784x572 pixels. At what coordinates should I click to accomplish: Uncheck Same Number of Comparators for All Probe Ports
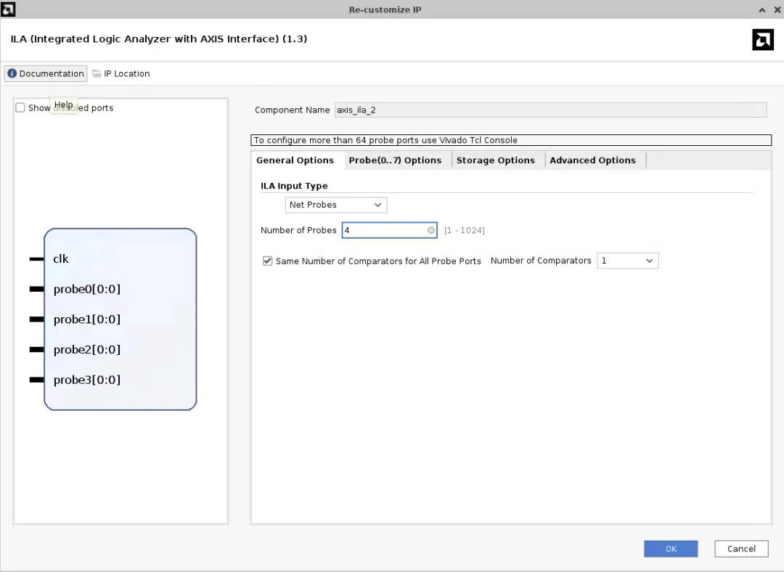pos(267,261)
